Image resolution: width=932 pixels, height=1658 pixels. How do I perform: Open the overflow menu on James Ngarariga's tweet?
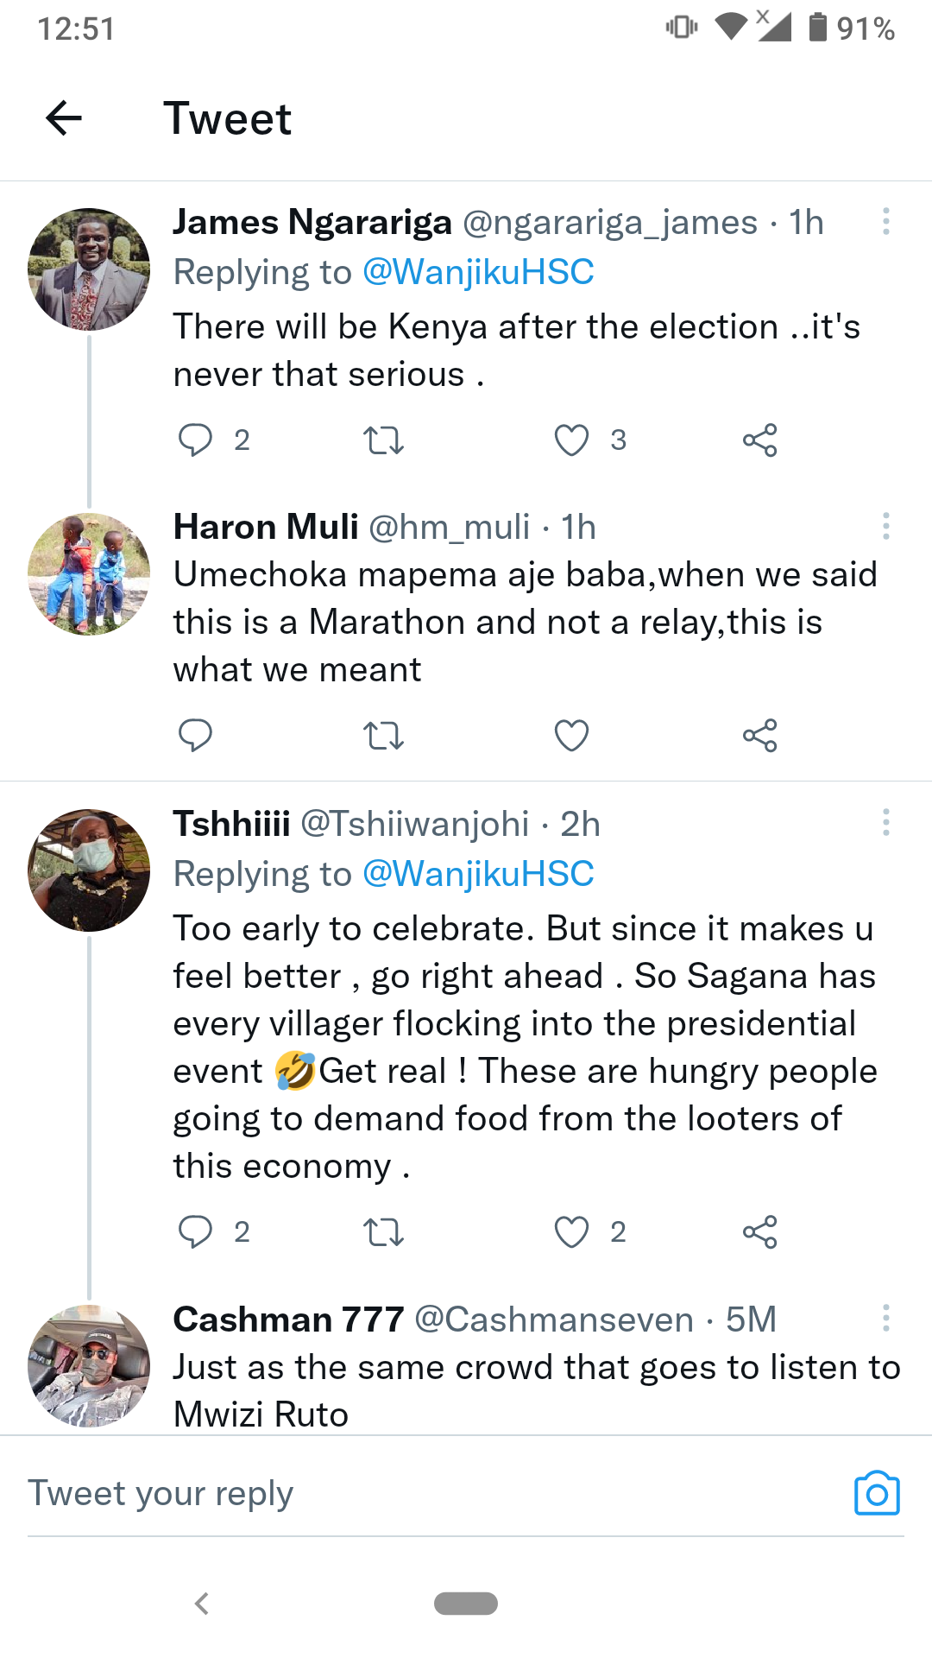pos(885,222)
